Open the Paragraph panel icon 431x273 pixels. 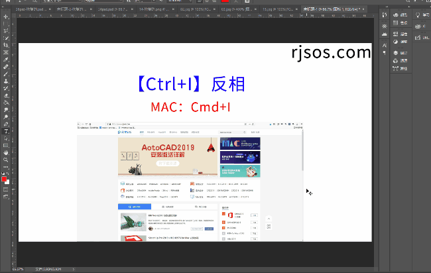(385, 52)
